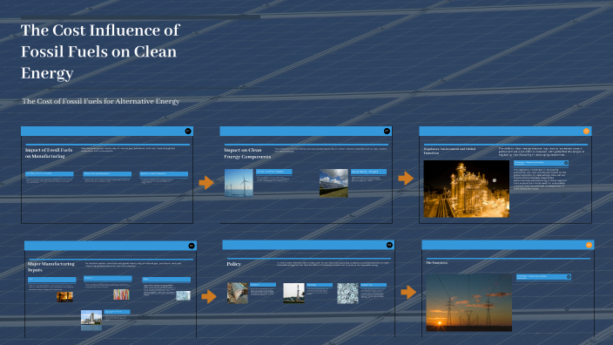Click the black number badge on Policy slide
This screenshot has height=345, width=613.
point(389,245)
